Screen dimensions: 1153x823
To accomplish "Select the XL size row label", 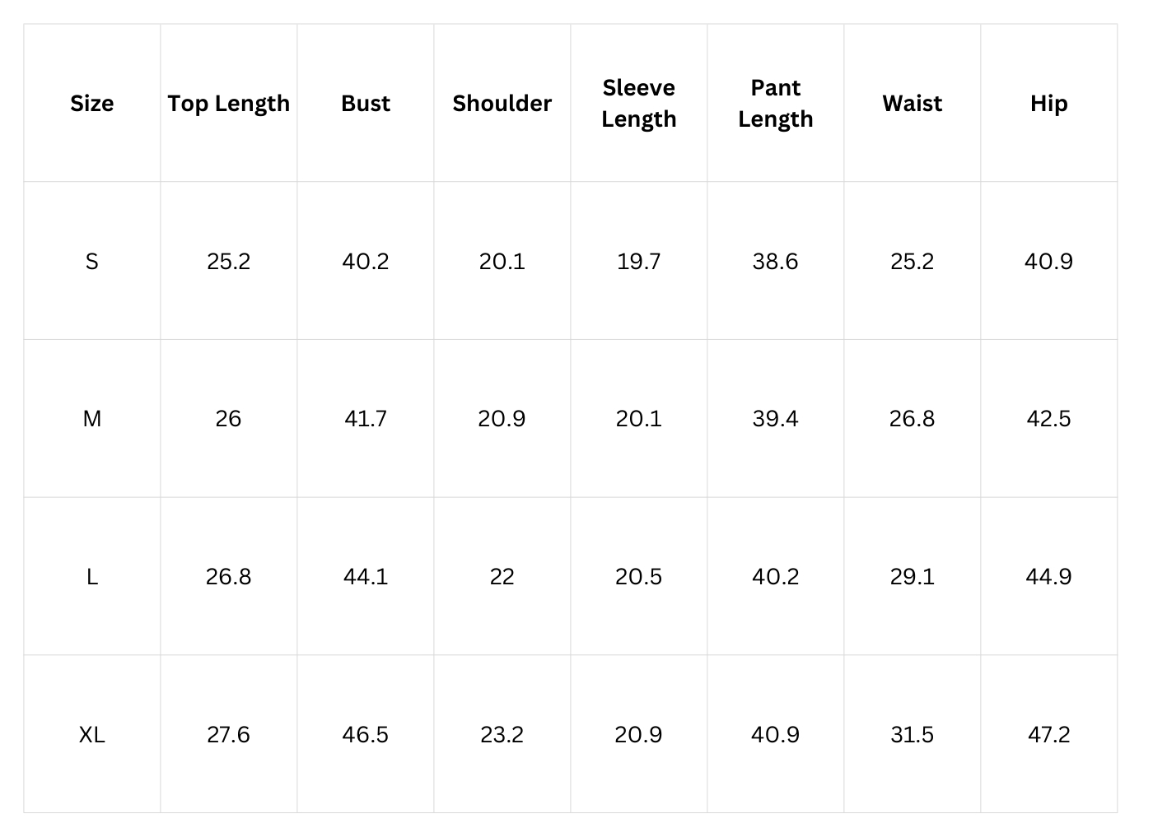I will coord(91,735).
